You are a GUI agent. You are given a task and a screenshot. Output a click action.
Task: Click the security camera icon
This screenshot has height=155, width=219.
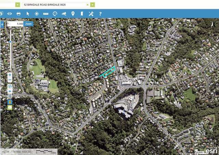[64, 14]
